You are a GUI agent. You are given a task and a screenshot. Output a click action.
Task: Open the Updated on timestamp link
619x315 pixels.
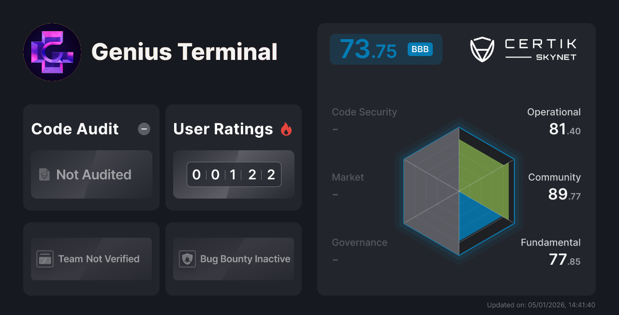541,305
